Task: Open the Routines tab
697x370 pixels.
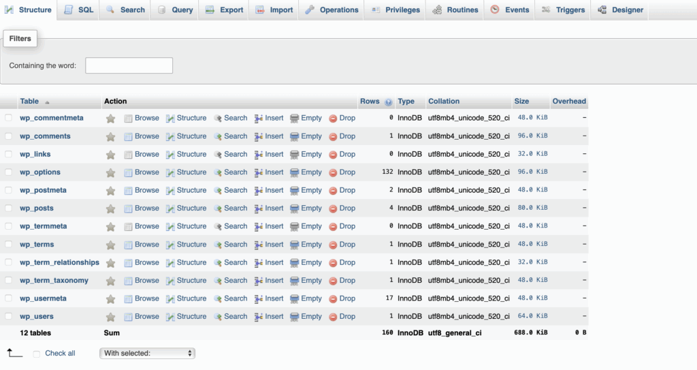Action: click(455, 10)
